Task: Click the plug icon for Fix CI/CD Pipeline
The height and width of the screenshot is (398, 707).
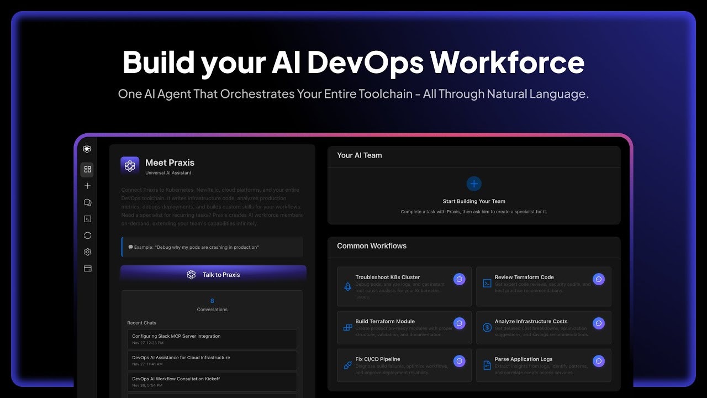Action: pos(347,365)
